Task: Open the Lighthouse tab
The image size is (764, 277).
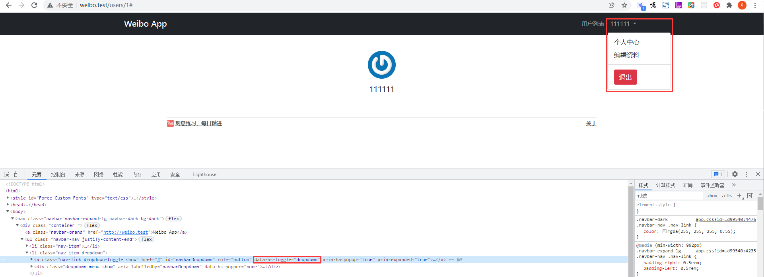Action: [205, 174]
